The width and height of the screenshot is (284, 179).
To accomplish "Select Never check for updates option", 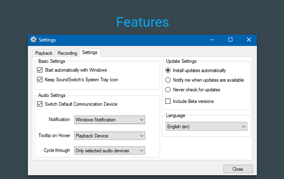I will point(168,90).
